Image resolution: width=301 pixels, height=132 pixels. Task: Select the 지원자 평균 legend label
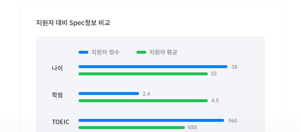pyautogui.click(x=163, y=52)
